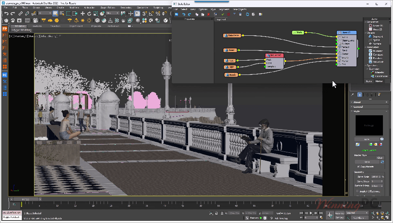The height and width of the screenshot is (223, 393).
Task: Click the green arrow style library icon
Action: 370,144
